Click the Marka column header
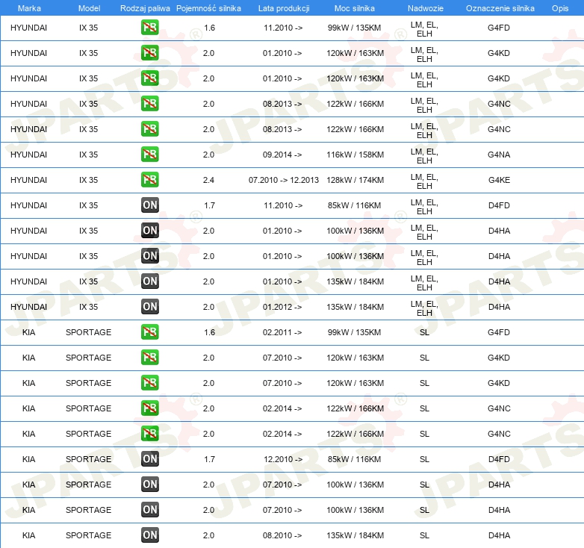 click(29, 8)
